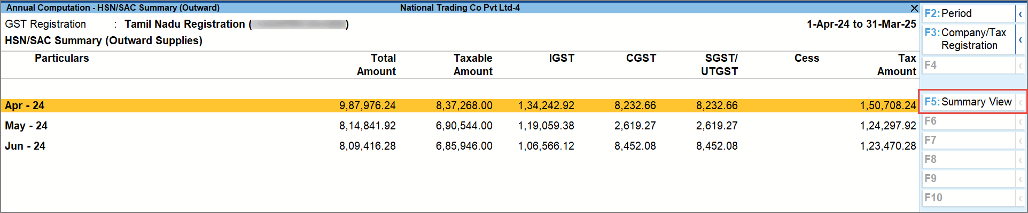Select the Jun - 24 row
Viewport: 1028px width, 213px height.
25,146
